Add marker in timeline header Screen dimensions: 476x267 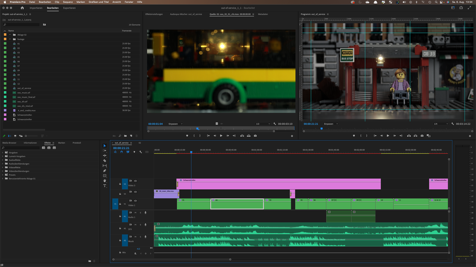[x=134, y=152]
